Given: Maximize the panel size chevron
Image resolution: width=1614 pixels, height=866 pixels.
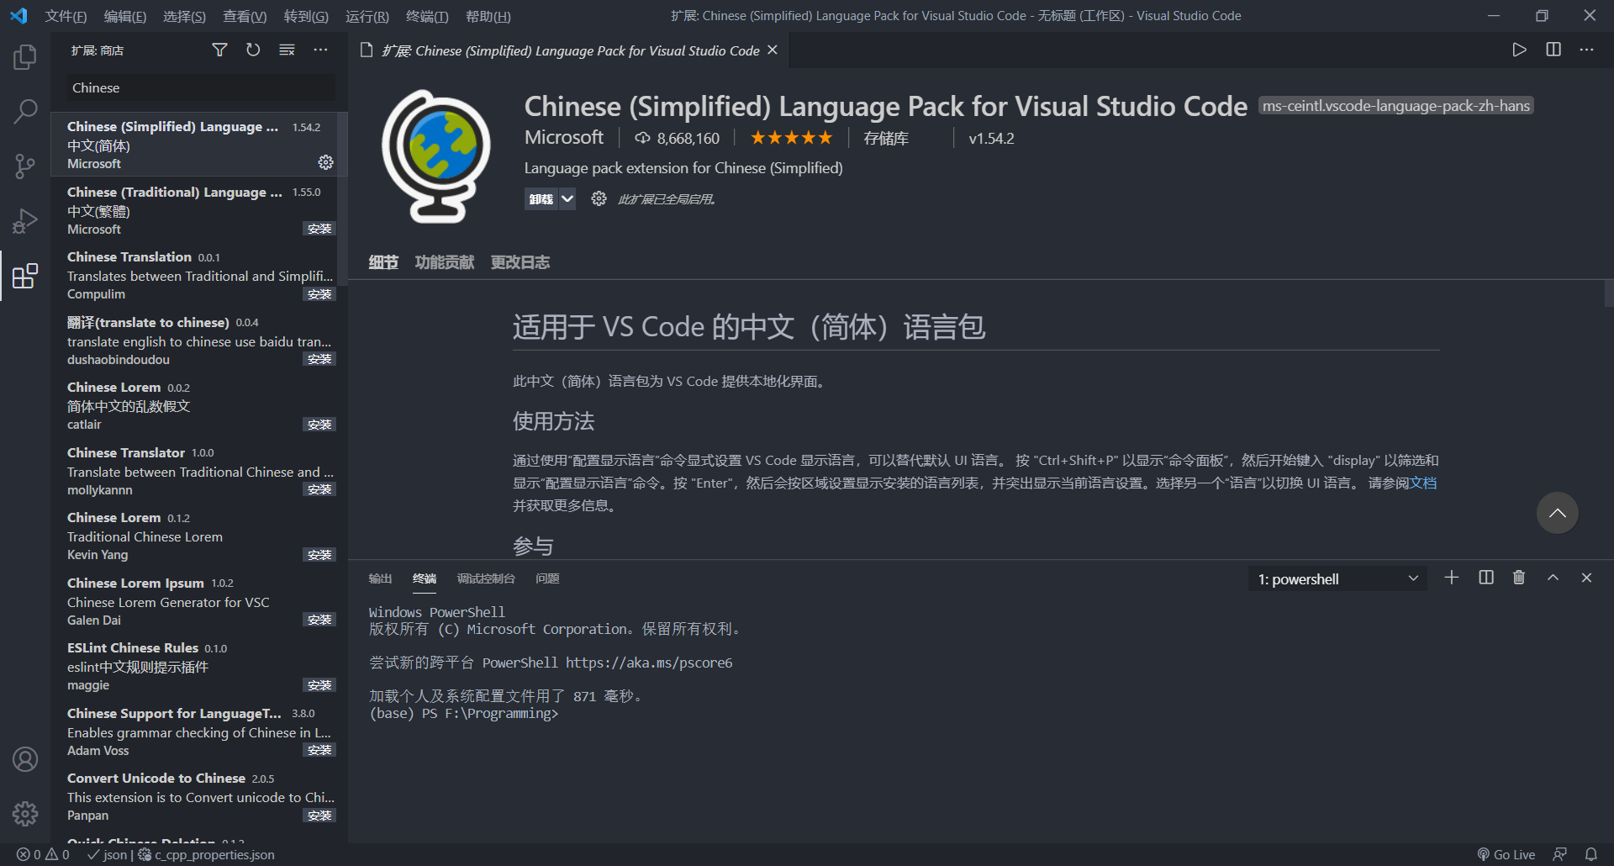Looking at the screenshot, I should tap(1553, 578).
